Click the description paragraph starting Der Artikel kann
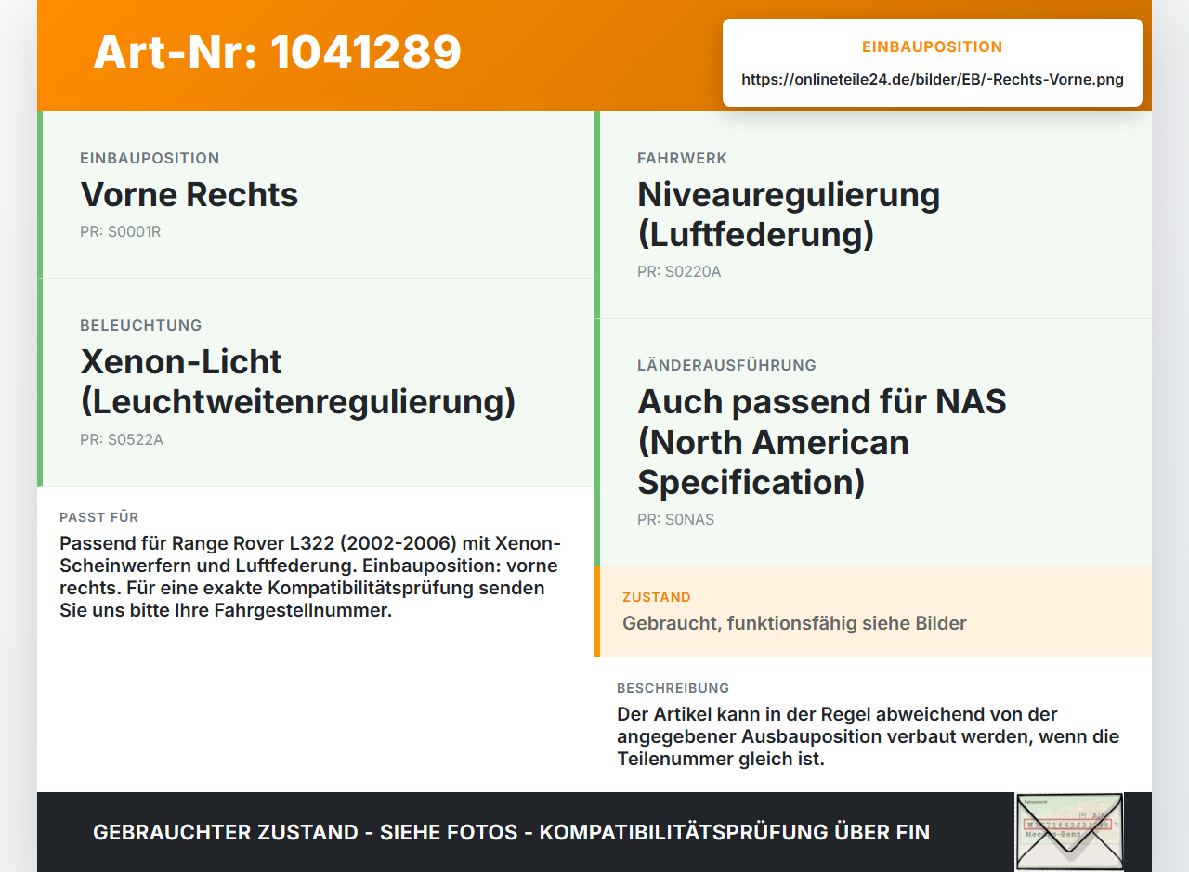This screenshot has height=872, width=1189. (869, 736)
